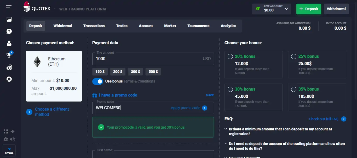Viewport: 357px width, 158px height.
Task: Click the green Deposit button
Action: point(309,9)
